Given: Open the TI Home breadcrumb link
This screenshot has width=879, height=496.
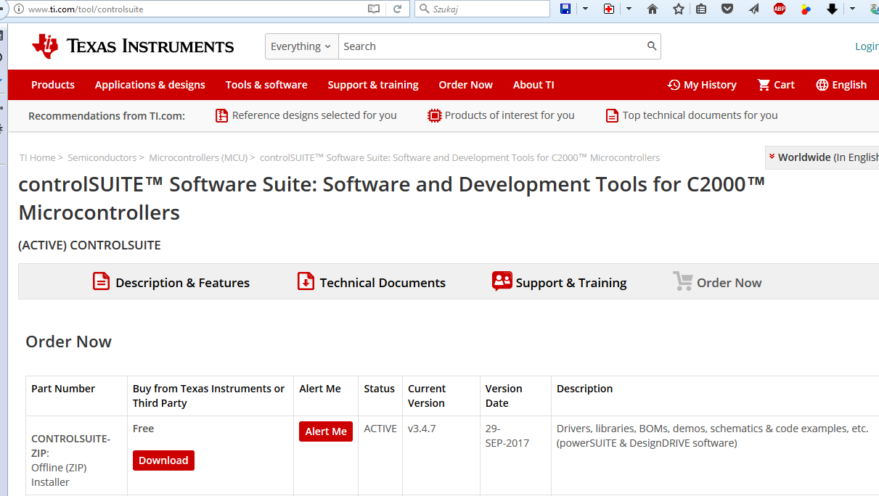Looking at the screenshot, I should (x=38, y=157).
